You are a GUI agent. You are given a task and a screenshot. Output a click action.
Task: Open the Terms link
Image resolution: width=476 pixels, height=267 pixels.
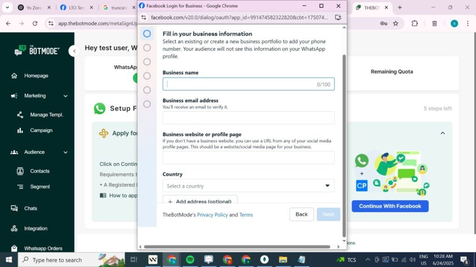point(246,215)
